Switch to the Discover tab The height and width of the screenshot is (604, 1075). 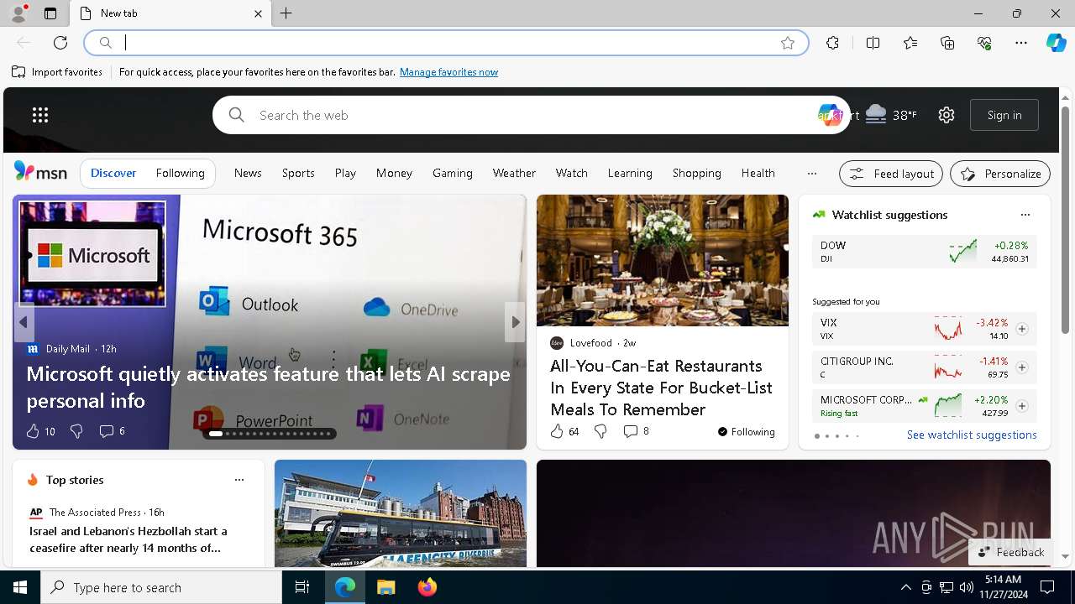[x=113, y=173]
